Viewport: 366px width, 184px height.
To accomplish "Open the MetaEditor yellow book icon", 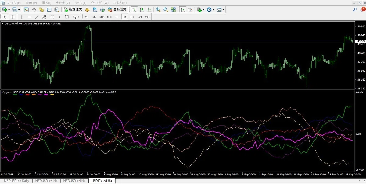I will 88,10.
